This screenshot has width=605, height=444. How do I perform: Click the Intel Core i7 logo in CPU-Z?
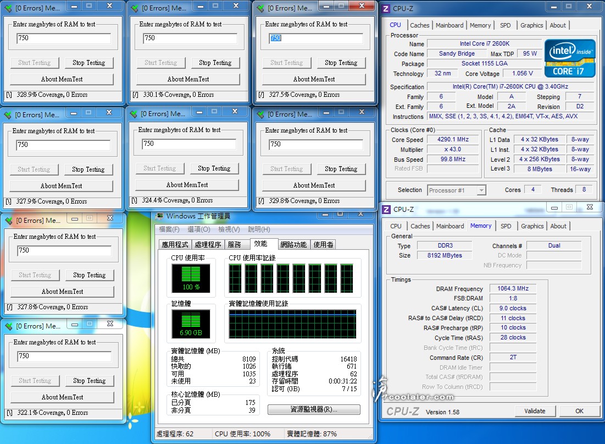point(570,58)
